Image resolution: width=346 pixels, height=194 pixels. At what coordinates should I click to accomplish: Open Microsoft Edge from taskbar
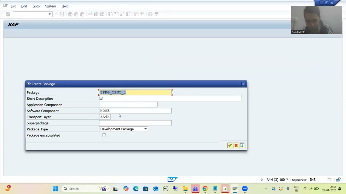(136, 189)
